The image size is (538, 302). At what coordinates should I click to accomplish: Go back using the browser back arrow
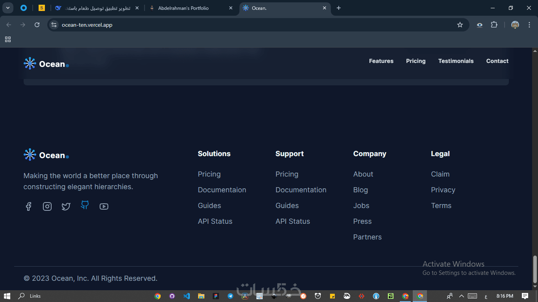click(9, 25)
